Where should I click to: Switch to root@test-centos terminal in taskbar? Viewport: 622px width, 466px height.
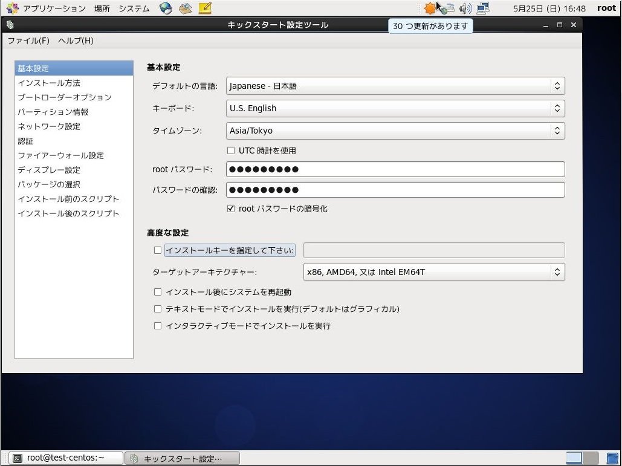[x=65, y=458]
